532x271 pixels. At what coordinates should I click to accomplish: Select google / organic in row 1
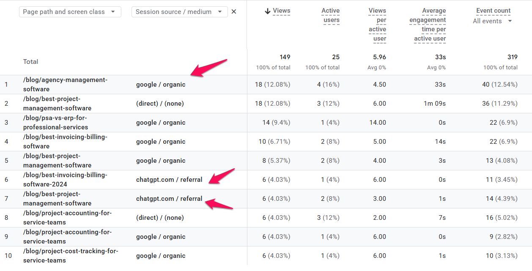pos(161,85)
